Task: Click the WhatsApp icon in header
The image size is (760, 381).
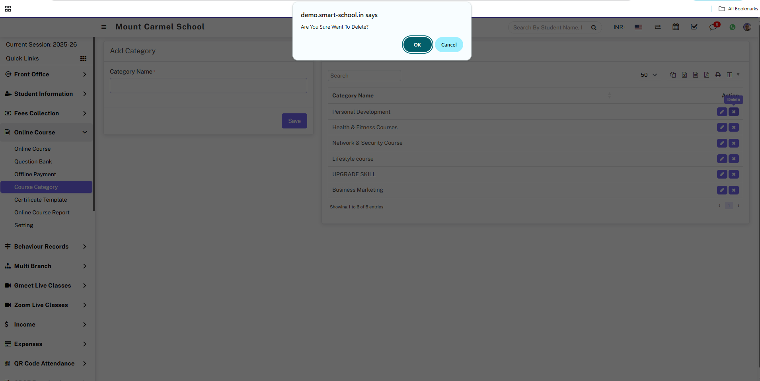Action: [732, 27]
